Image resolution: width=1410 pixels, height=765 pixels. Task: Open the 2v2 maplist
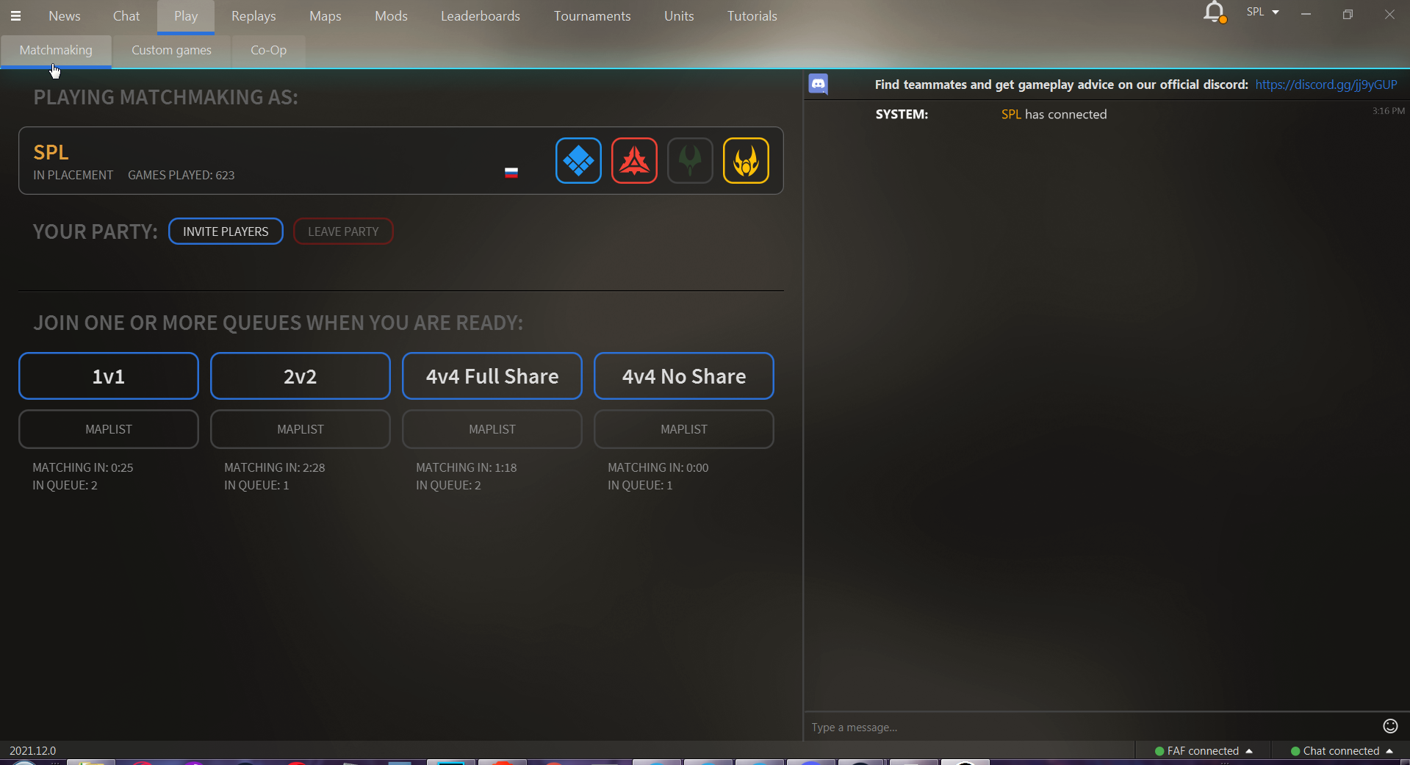click(x=301, y=429)
